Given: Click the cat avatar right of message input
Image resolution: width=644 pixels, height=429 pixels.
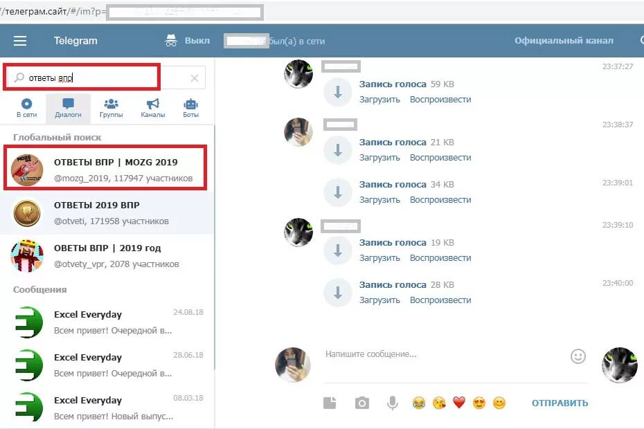Looking at the screenshot, I should tap(620, 365).
